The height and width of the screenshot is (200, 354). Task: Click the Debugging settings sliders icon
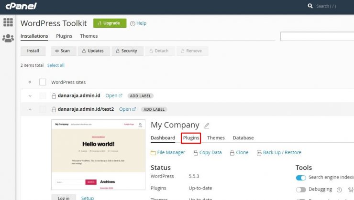[x=351, y=189]
